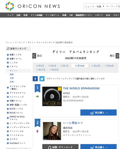
Task: Click the PARADIGM album cover thumbnail
Action: pyautogui.click(x=52, y=96)
